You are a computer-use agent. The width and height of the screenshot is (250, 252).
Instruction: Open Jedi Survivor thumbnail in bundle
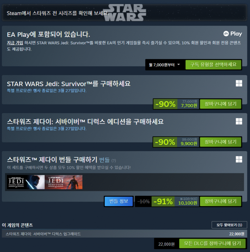(x=63, y=182)
